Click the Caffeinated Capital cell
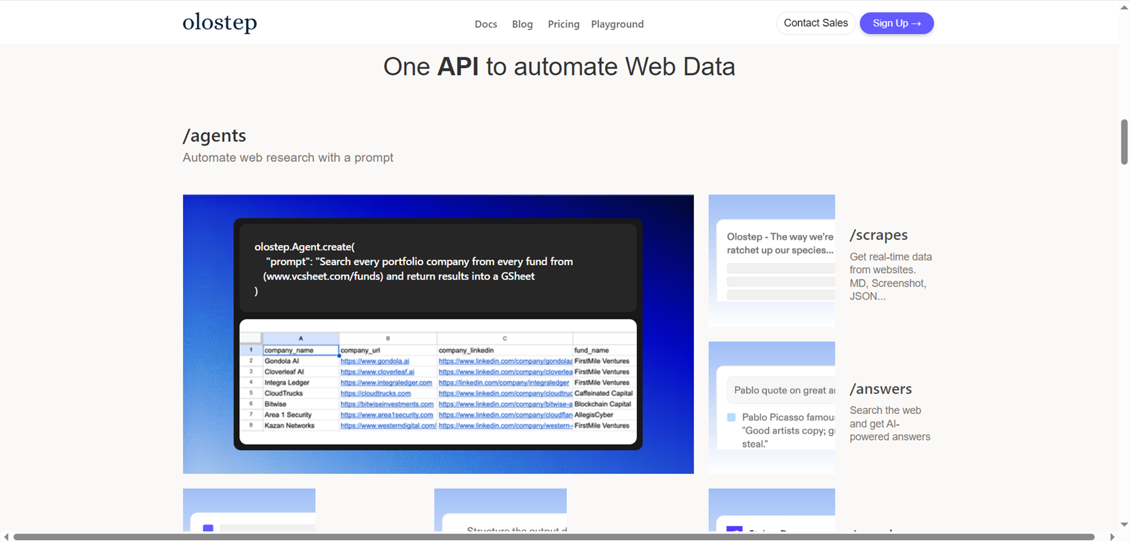This screenshot has width=1130, height=542. point(604,393)
